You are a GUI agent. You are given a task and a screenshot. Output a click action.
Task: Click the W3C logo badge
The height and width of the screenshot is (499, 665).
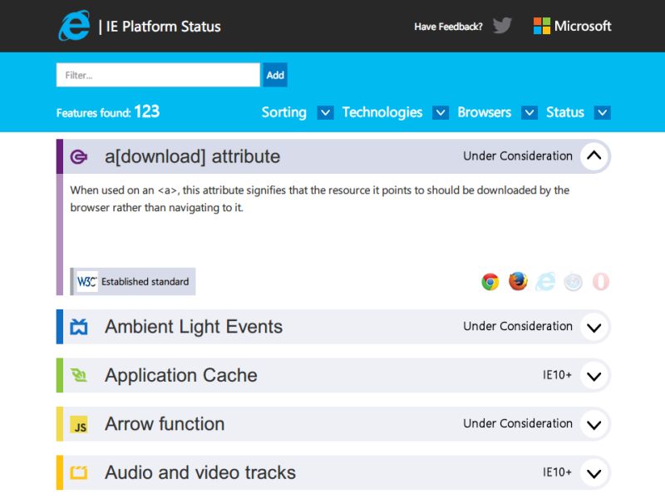click(87, 281)
